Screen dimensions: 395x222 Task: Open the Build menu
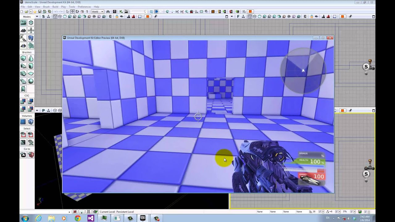pyautogui.click(x=55, y=7)
